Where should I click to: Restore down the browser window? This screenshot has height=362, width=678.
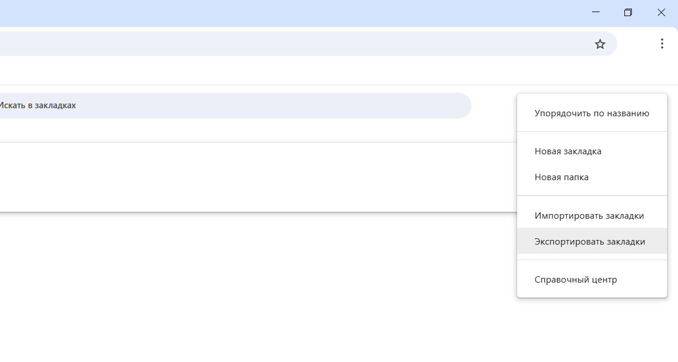pos(627,12)
